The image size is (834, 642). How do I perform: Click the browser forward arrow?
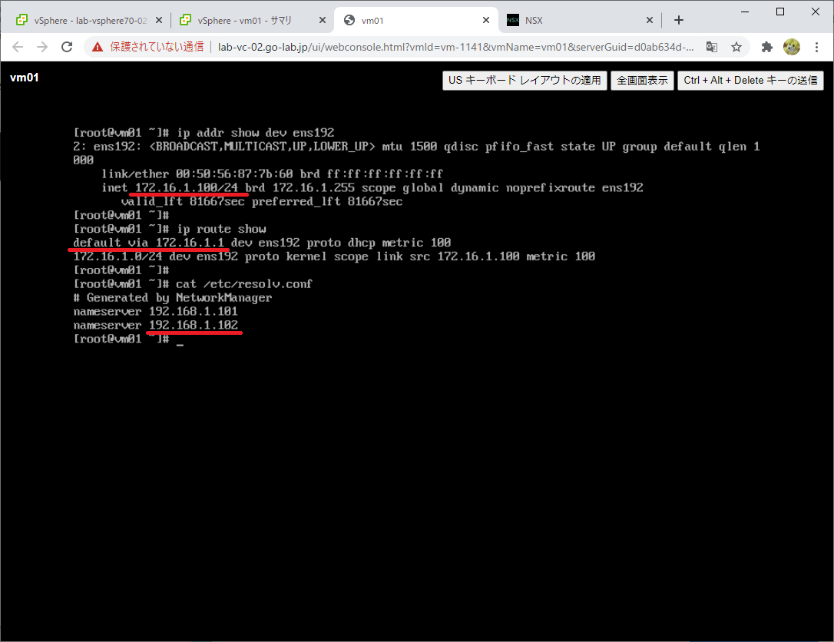tap(42, 47)
